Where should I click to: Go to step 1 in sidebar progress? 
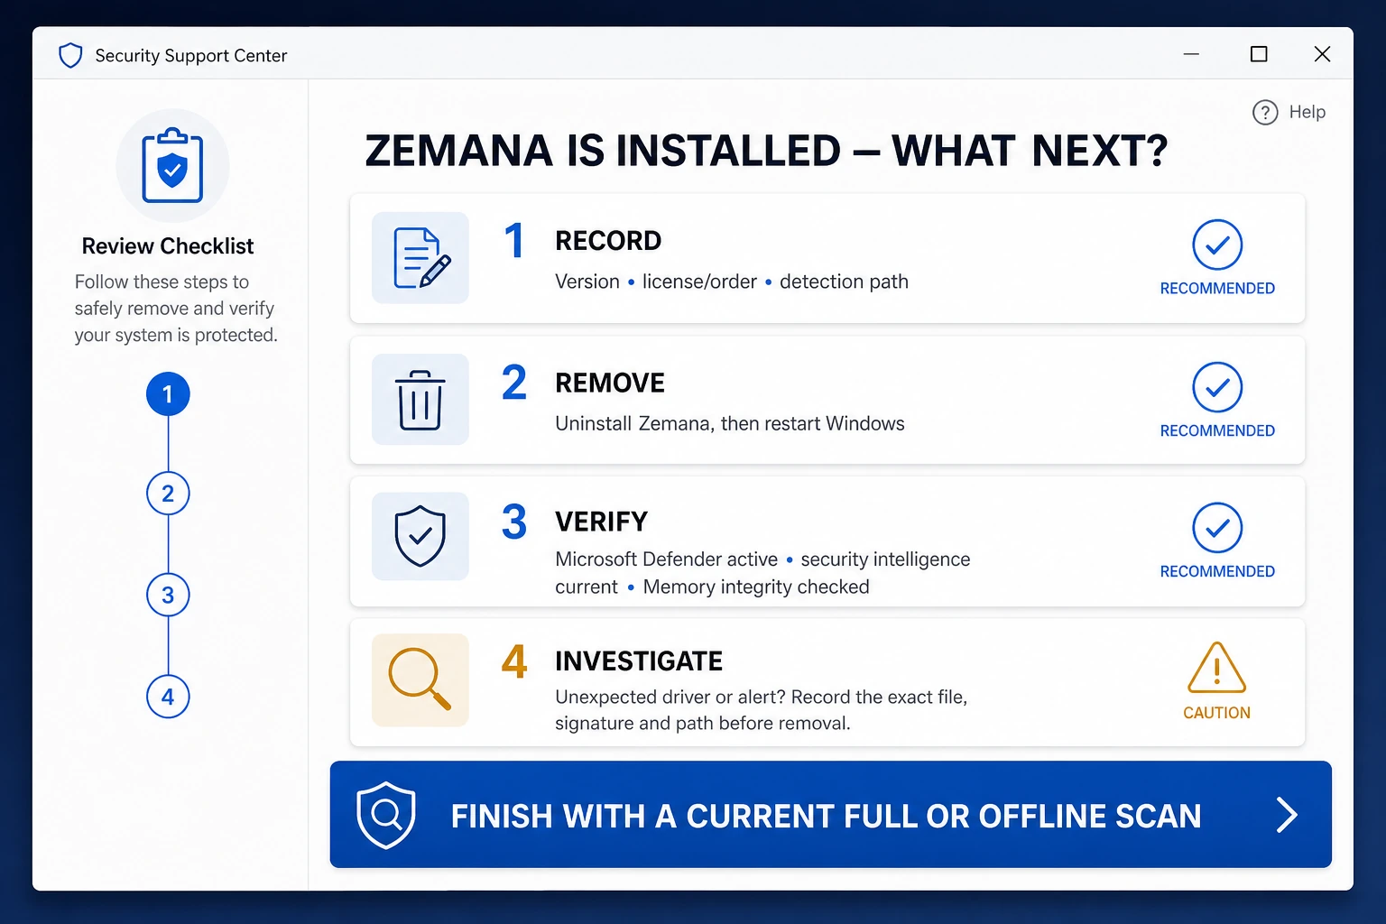(x=168, y=394)
